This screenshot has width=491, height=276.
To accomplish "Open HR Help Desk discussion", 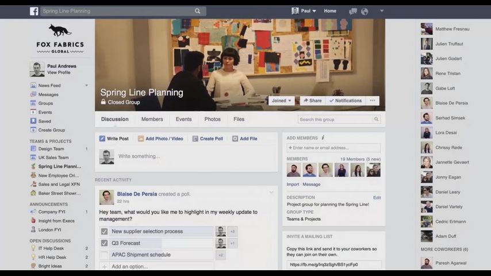I will coord(52,257).
